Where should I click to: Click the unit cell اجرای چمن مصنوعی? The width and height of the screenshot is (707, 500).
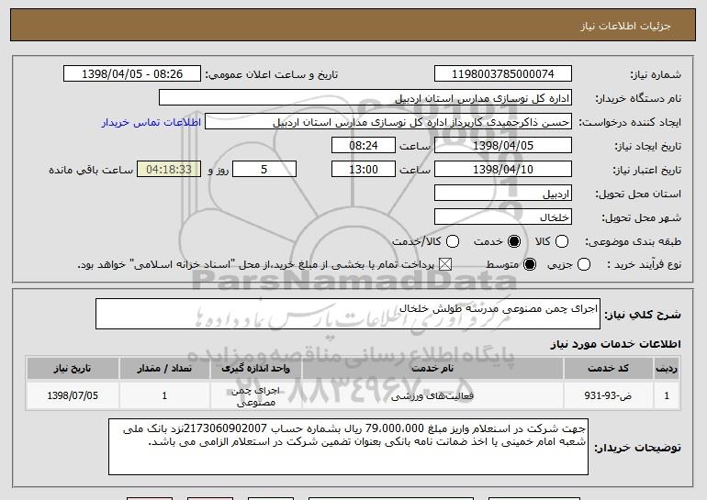click(255, 396)
